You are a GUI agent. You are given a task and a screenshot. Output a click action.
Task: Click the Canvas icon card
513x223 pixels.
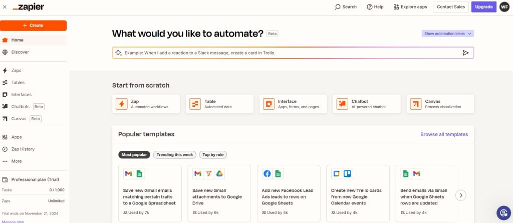(x=416, y=104)
